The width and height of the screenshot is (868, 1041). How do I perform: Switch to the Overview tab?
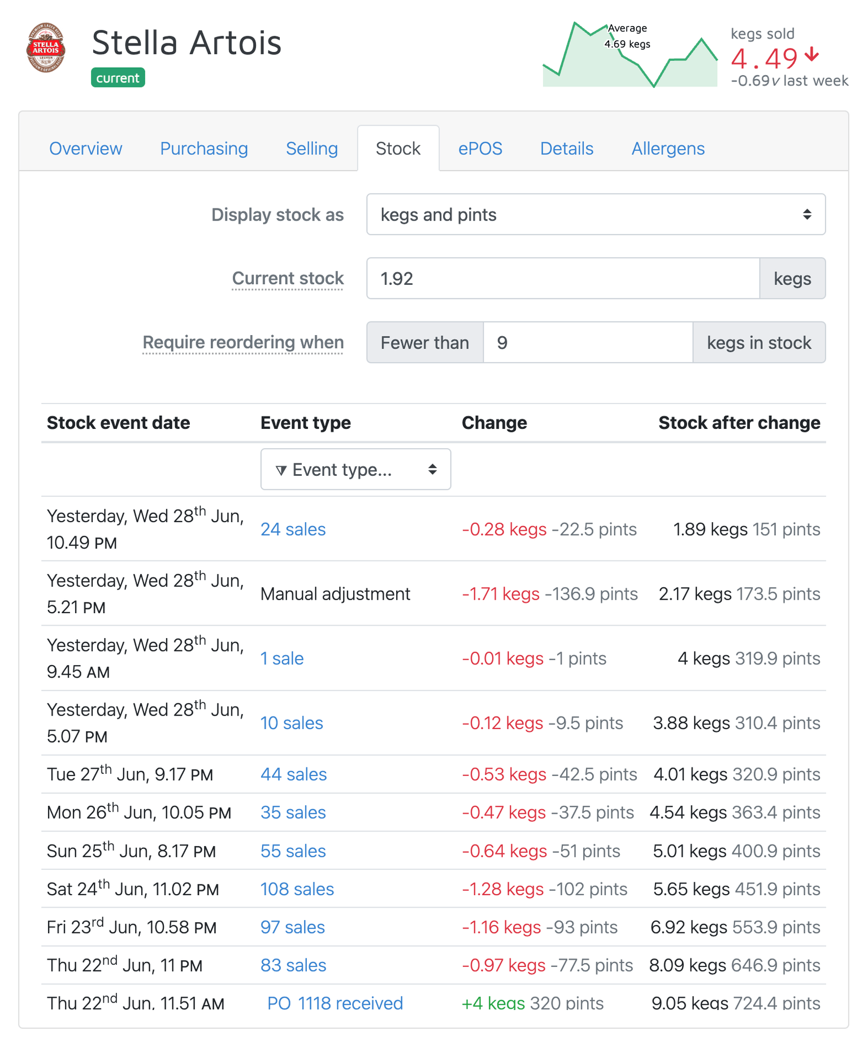pyautogui.click(x=85, y=149)
